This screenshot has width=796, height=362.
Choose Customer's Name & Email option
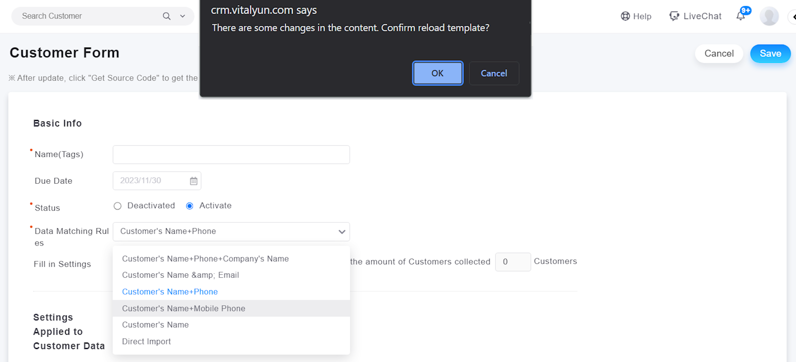point(180,275)
